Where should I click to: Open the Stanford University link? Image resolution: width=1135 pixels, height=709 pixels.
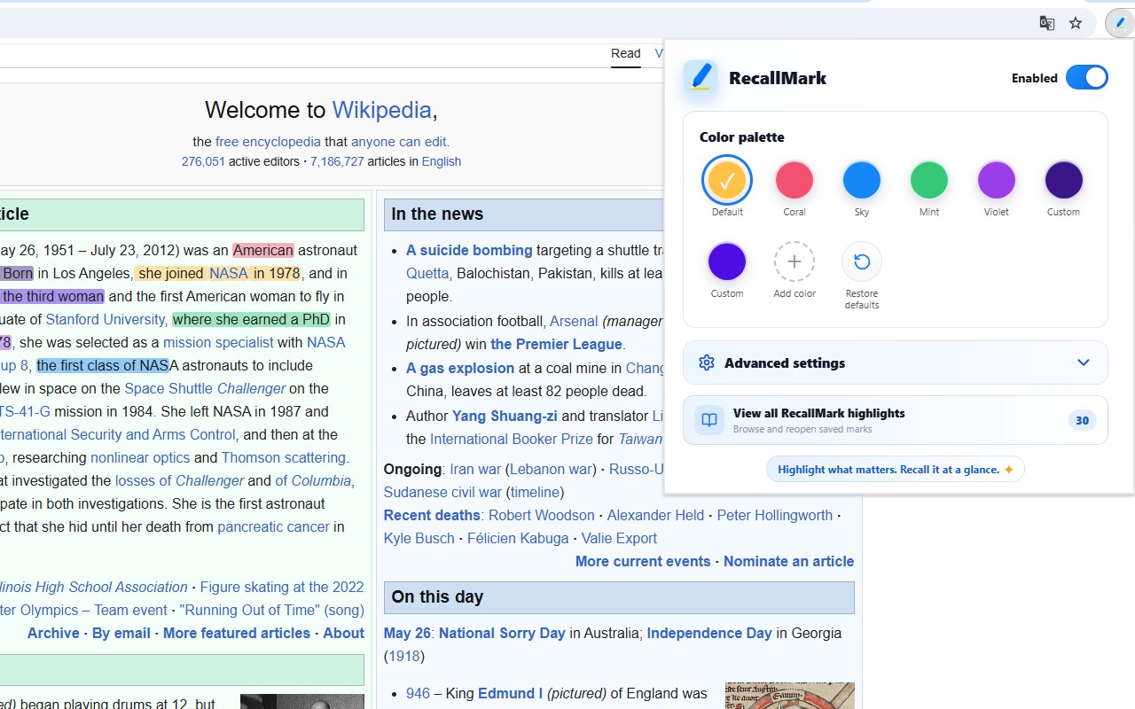pos(105,320)
